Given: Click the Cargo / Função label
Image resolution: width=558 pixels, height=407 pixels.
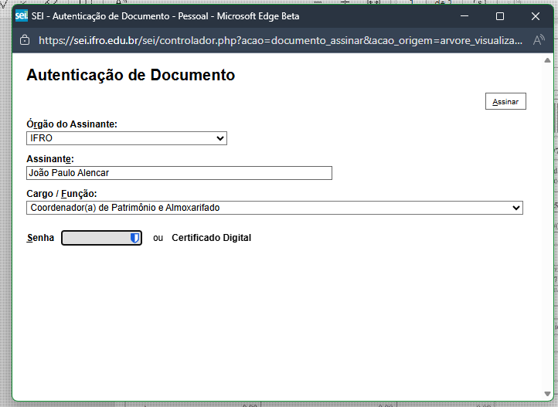Looking at the screenshot, I should pos(62,194).
